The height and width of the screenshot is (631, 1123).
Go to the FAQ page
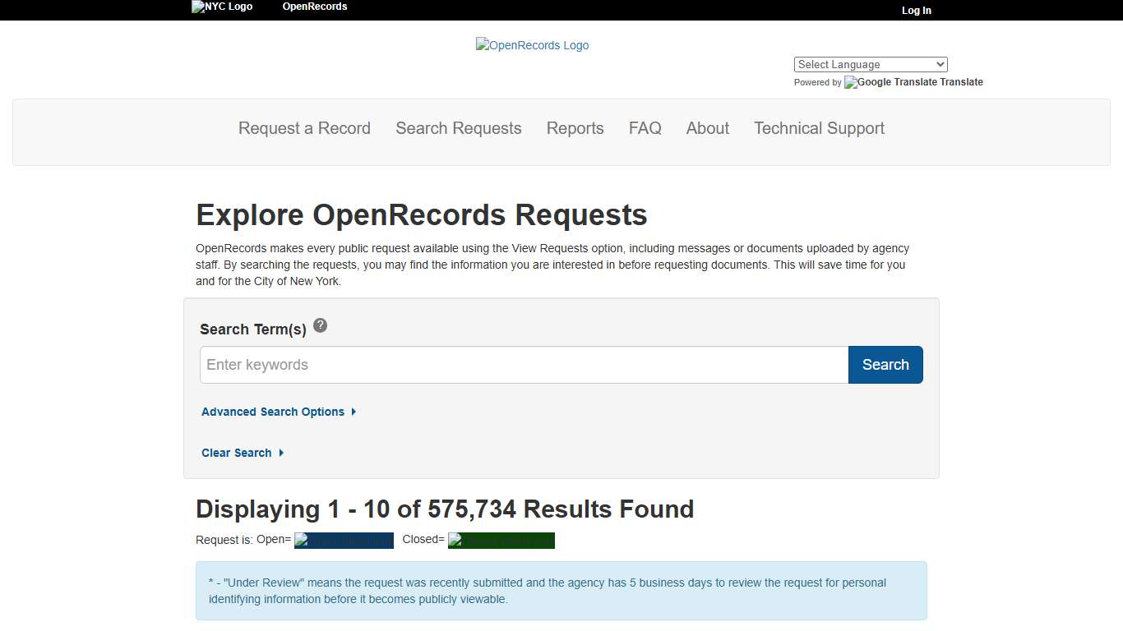[645, 128]
